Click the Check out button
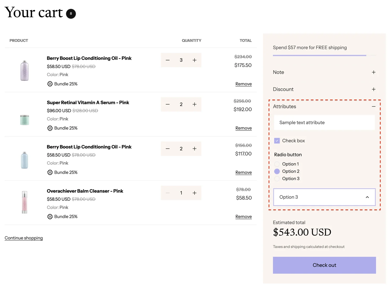Screen dimensions: 390x287 coord(324,265)
